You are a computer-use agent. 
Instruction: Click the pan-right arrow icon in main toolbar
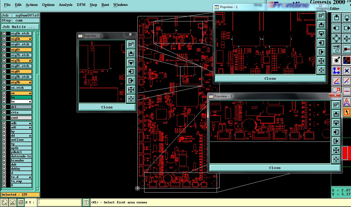(x=347, y=28)
